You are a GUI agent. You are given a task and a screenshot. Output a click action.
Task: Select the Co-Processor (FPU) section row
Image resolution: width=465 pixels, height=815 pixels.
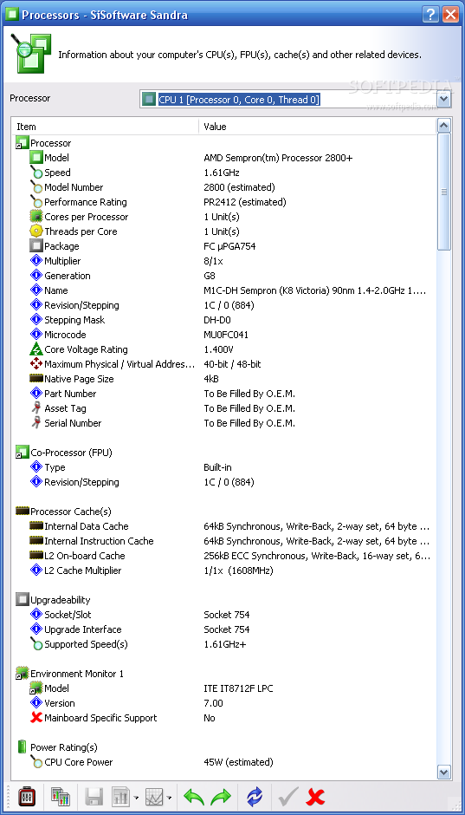(224, 453)
